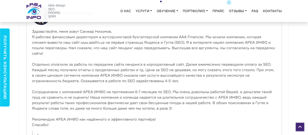Click the reviewer avatar photo
Screen dimensions: 308x135
tap(41, 23)
